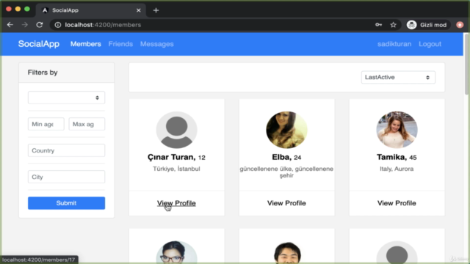Click the name Çınar Turan
The width and height of the screenshot is (470, 264).
(x=171, y=157)
